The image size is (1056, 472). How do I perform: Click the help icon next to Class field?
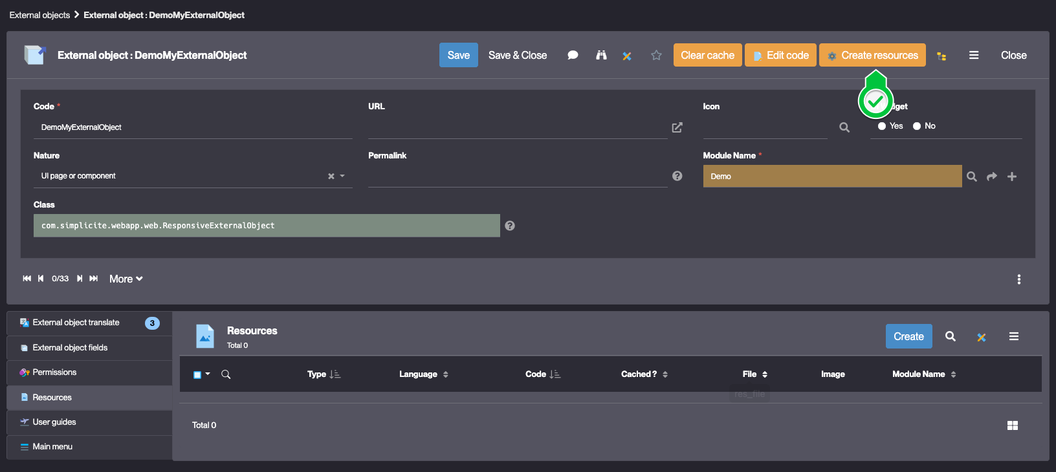click(x=510, y=226)
